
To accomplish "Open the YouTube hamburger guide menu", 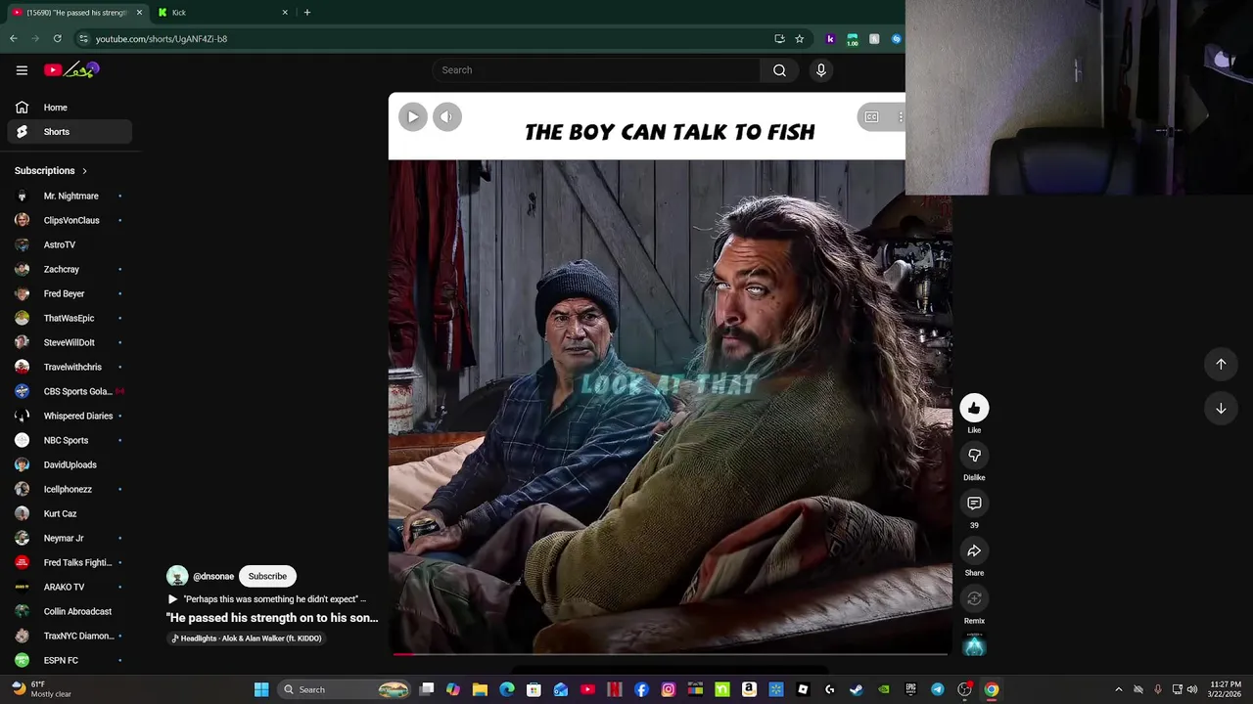I will point(22,70).
